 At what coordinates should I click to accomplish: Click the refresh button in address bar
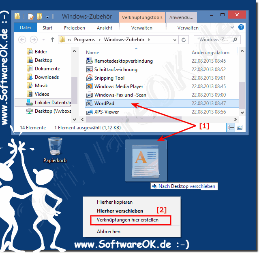(184, 40)
